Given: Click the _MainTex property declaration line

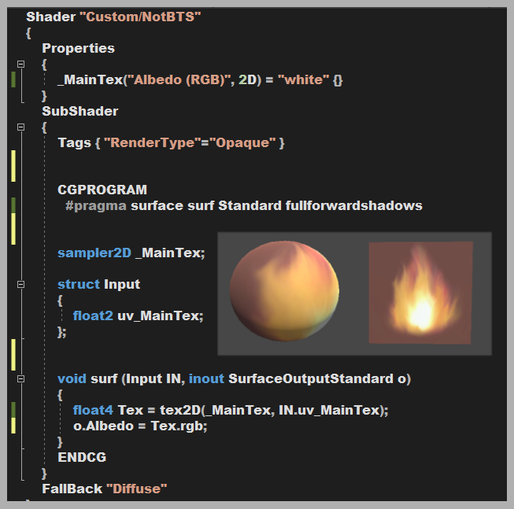Looking at the screenshot, I should click(200, 80).
